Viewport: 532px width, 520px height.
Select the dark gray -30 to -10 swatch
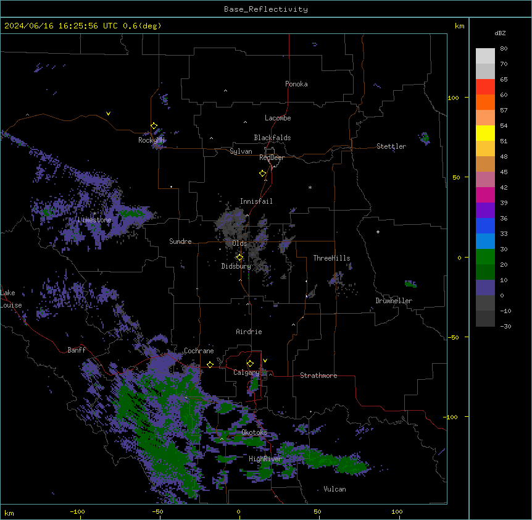coord(485,319)
